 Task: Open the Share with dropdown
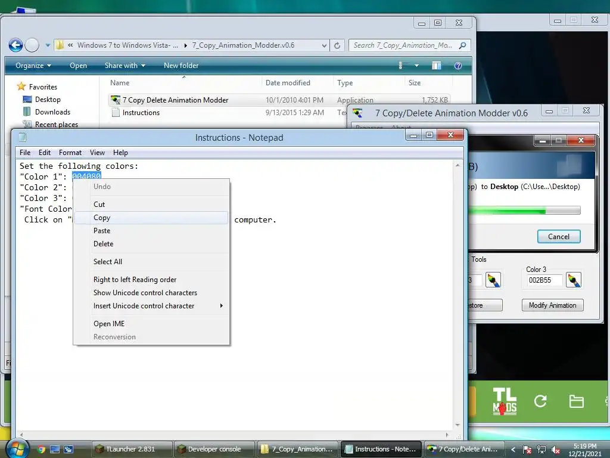(125, 66)
